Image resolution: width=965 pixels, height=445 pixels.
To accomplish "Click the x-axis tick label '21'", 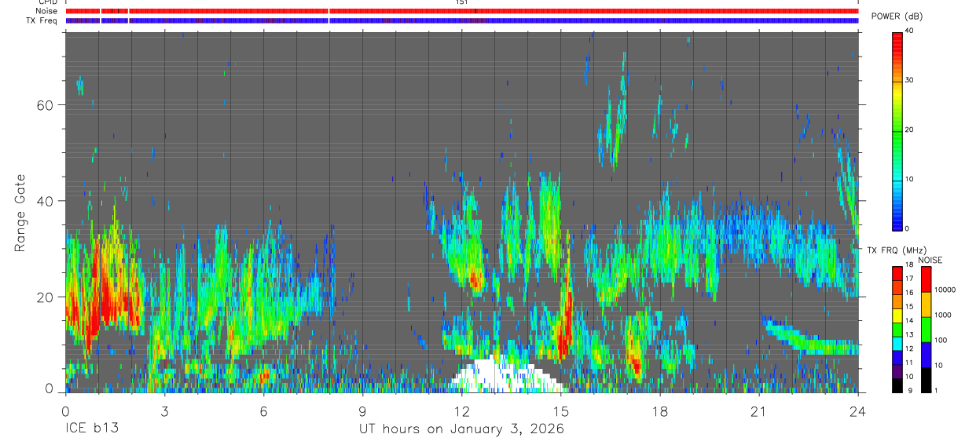I will coord(758,410).
